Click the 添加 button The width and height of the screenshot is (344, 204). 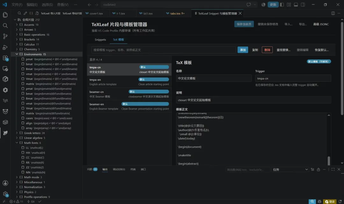tap(243, 50)
